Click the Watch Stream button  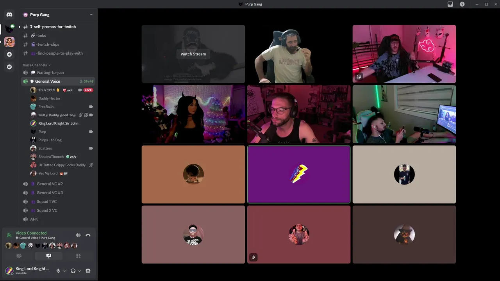(193, 54)
